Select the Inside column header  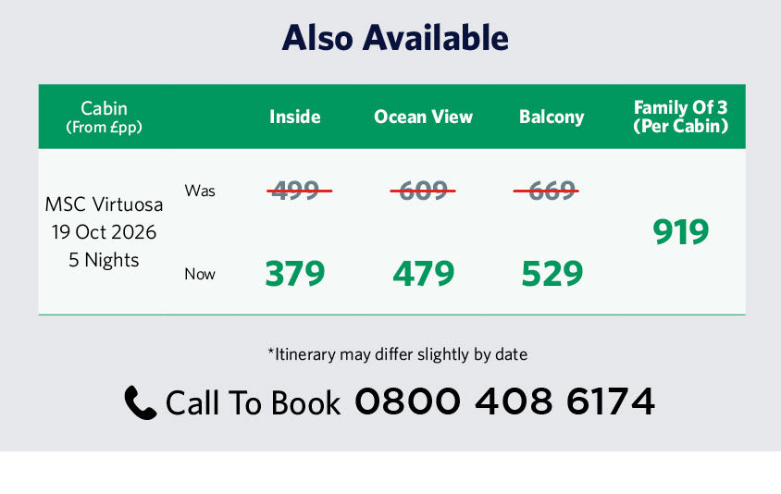point(295,117)
